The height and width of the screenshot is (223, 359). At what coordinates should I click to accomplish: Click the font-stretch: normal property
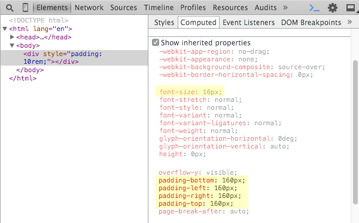(200, 100)
